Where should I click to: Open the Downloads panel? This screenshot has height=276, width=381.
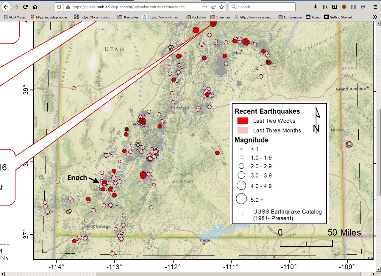tap(316, 7)
